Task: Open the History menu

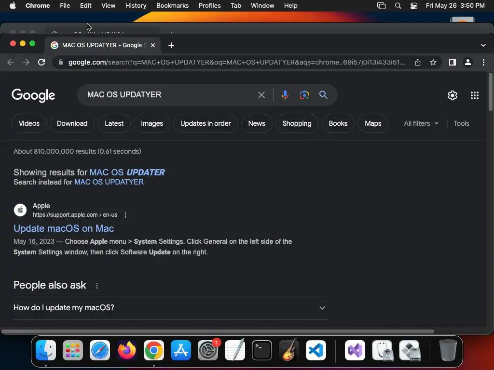Action: tap(136, 5)
